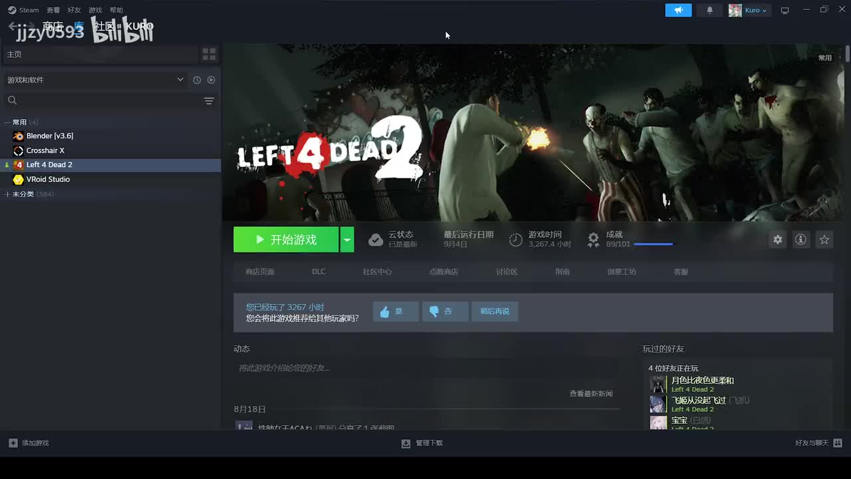Viewport: 851px width, 479px height.
Task: Open the notifications bell
Action: (x=709, y=10)
